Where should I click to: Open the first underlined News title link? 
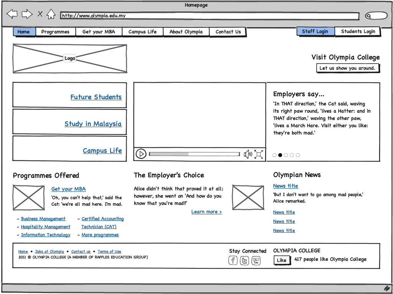tap(286, 186)
